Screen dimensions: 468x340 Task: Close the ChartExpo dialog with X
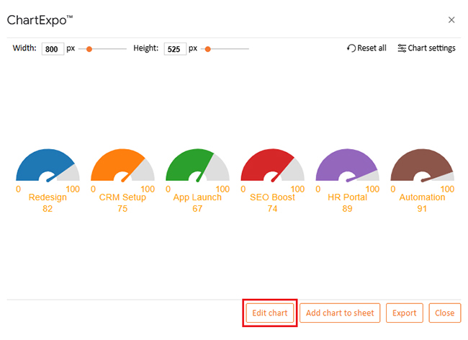(451, 20)
